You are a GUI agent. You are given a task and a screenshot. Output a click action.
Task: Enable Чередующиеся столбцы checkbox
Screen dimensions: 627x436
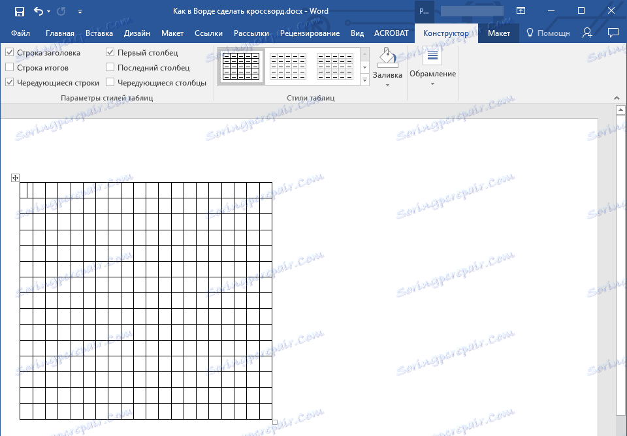[110, 83]
